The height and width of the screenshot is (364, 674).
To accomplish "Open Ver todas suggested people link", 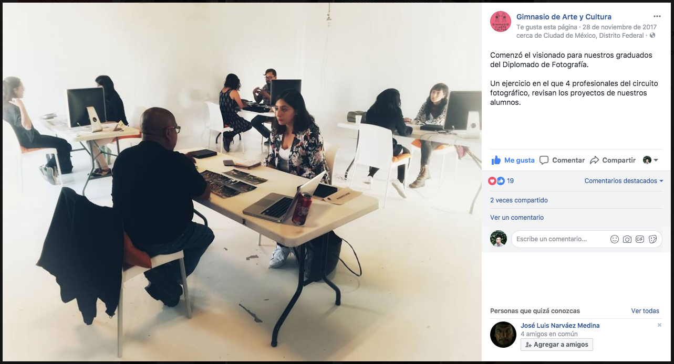I will click(645, 311).
